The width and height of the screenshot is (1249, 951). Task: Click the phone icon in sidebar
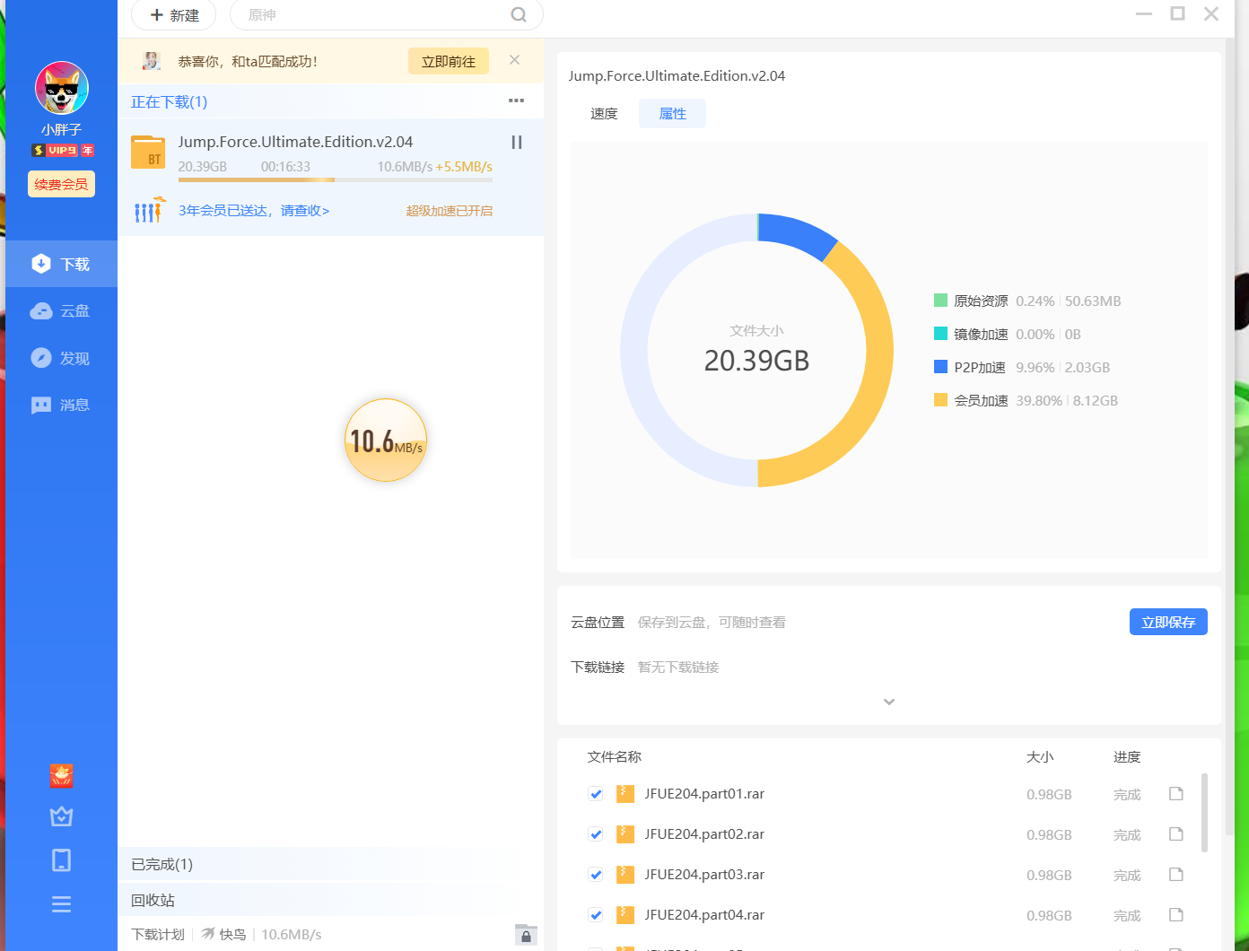pyautogui.click(x=61, y=860)
